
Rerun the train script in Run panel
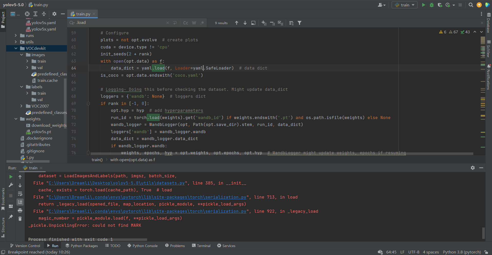[x=11, y=177]
